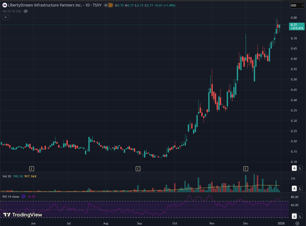Open the USD currency dropdown
Image resolution: width=306 pixels, height=226 pixels.
(297, 6)
